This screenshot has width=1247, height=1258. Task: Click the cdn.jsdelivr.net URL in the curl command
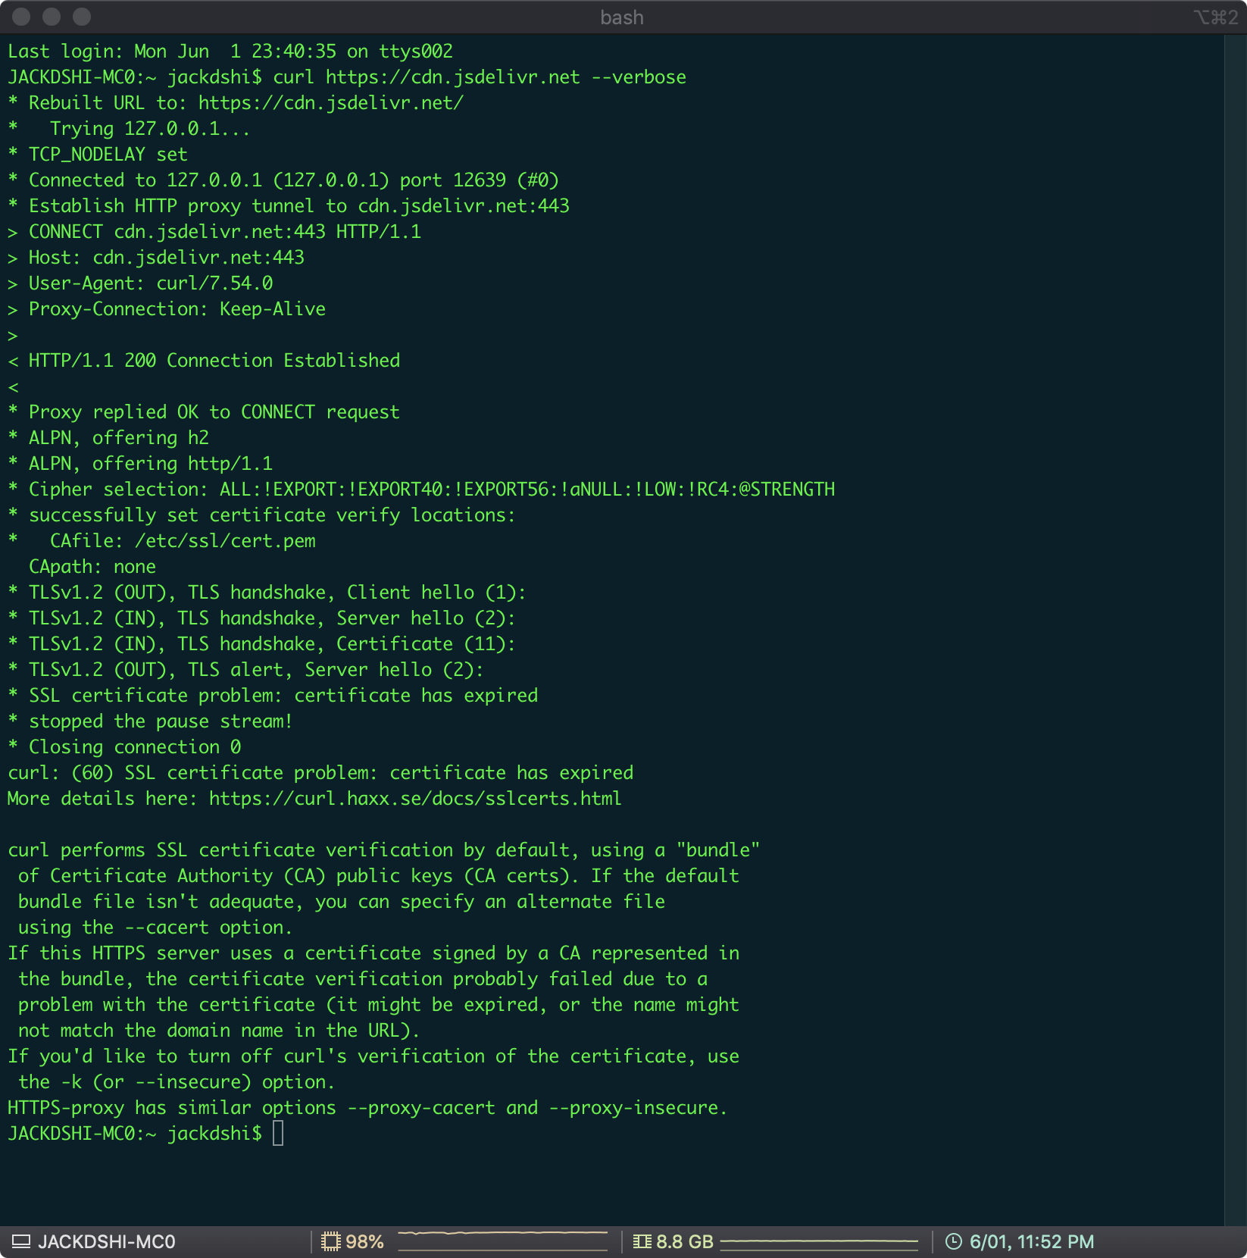[450, 77]
